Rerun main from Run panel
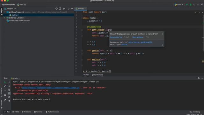 click(5, 82)
